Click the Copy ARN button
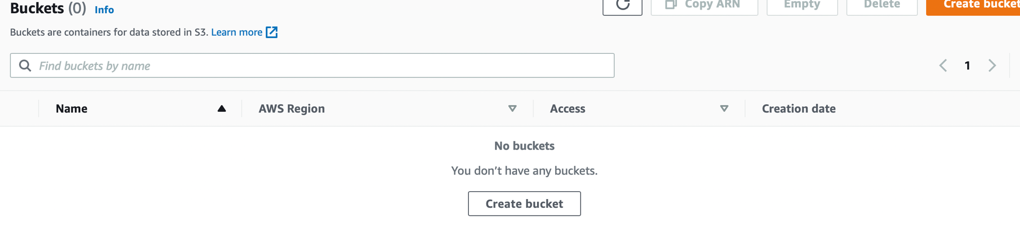Screen dimensions: 1020x226 (x=704, y=5)
